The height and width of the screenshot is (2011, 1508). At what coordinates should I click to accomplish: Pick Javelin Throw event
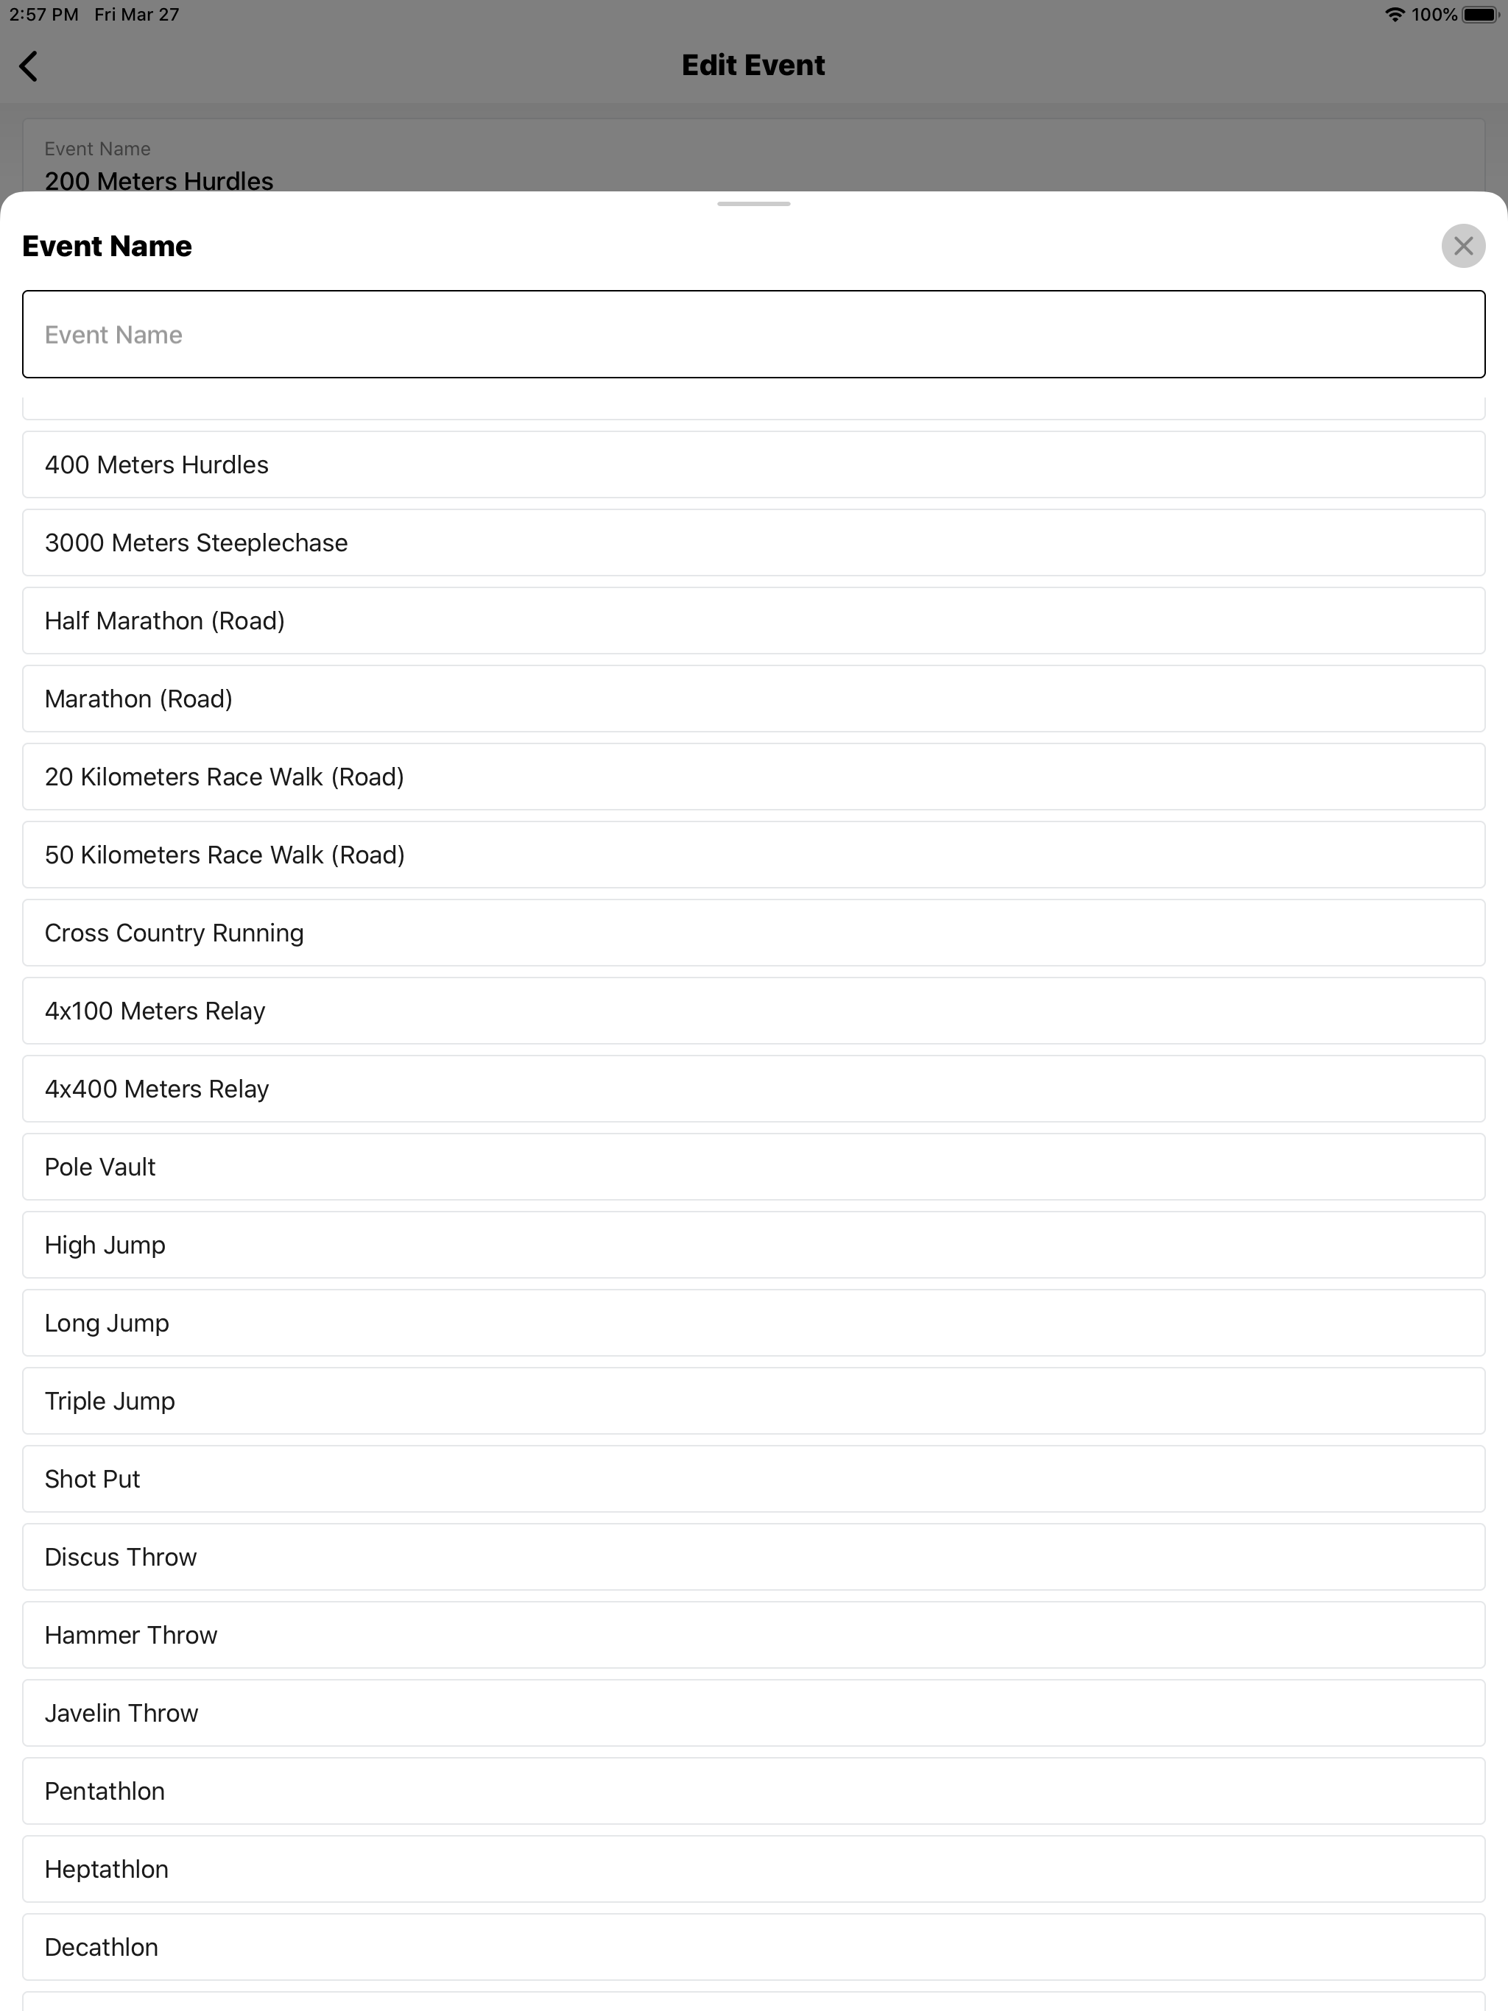click(753, 1713)
